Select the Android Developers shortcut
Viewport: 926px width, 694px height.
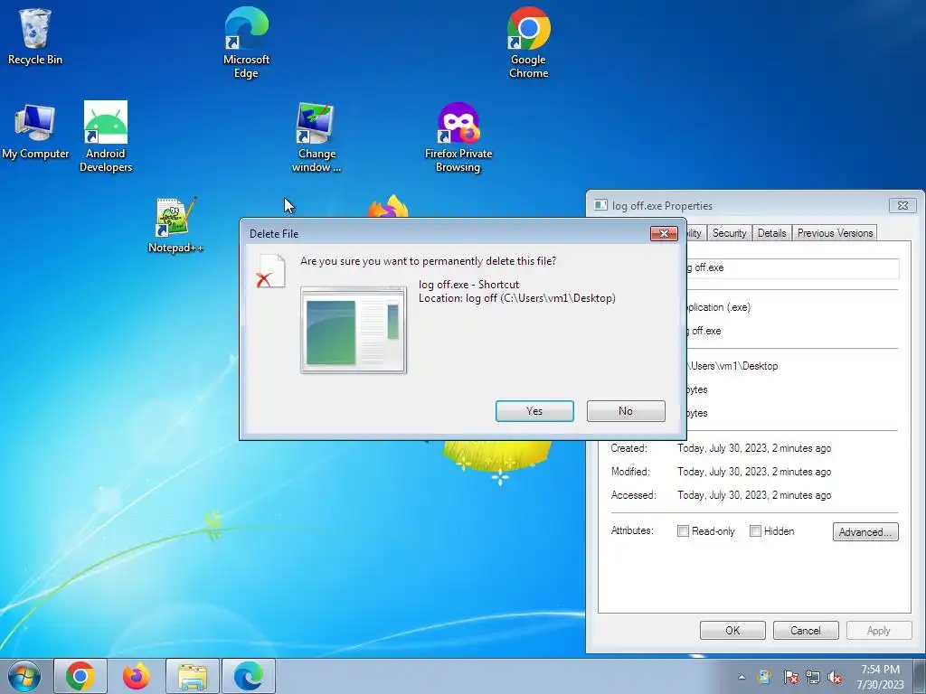[106, 137]
